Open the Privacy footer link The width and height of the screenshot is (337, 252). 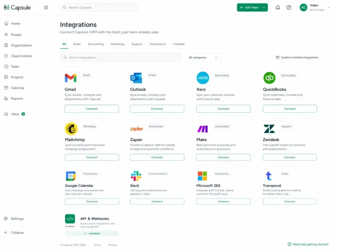click(113, 245)
